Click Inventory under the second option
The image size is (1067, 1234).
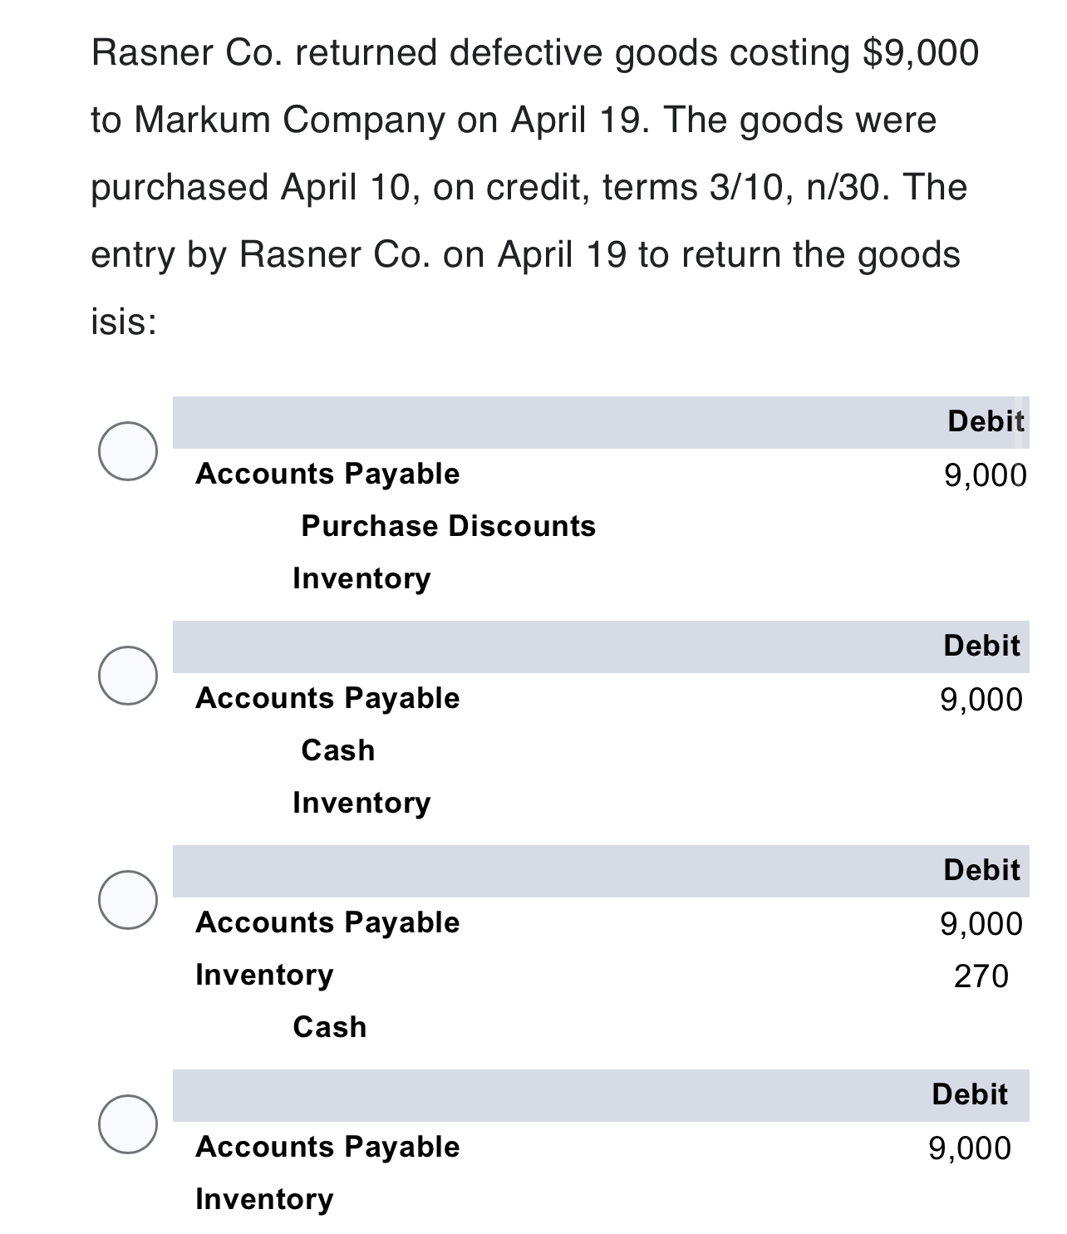[x=361, y=803]
